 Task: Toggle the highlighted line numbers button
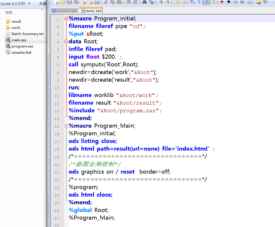pos(206,2)
